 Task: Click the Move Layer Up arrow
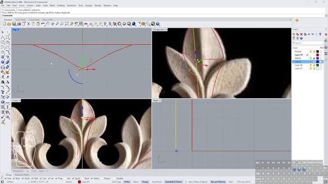(309, 34)
